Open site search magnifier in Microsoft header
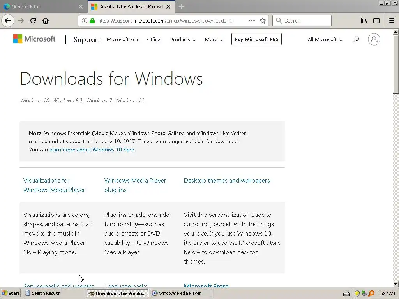The width and height of the screenshot is (399, 299). point(356,39)
